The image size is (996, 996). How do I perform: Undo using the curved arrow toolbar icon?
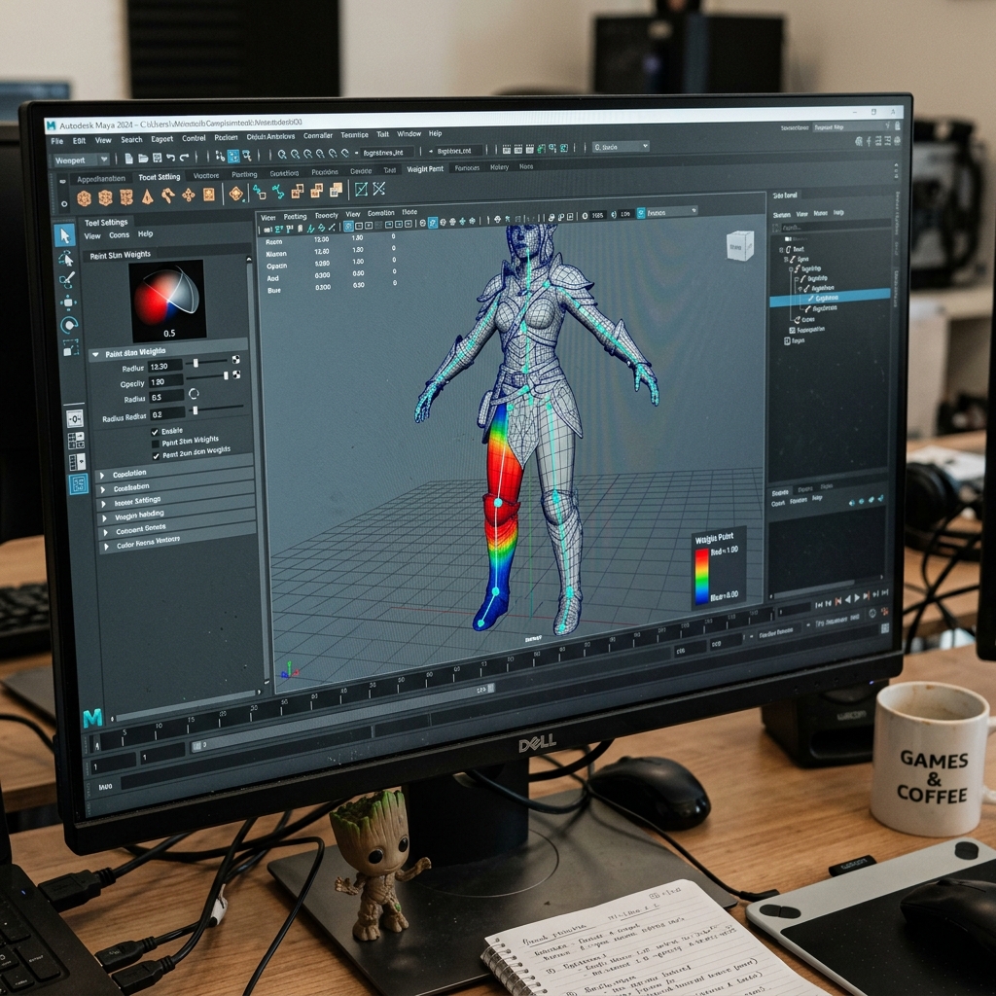click(170, 158)
